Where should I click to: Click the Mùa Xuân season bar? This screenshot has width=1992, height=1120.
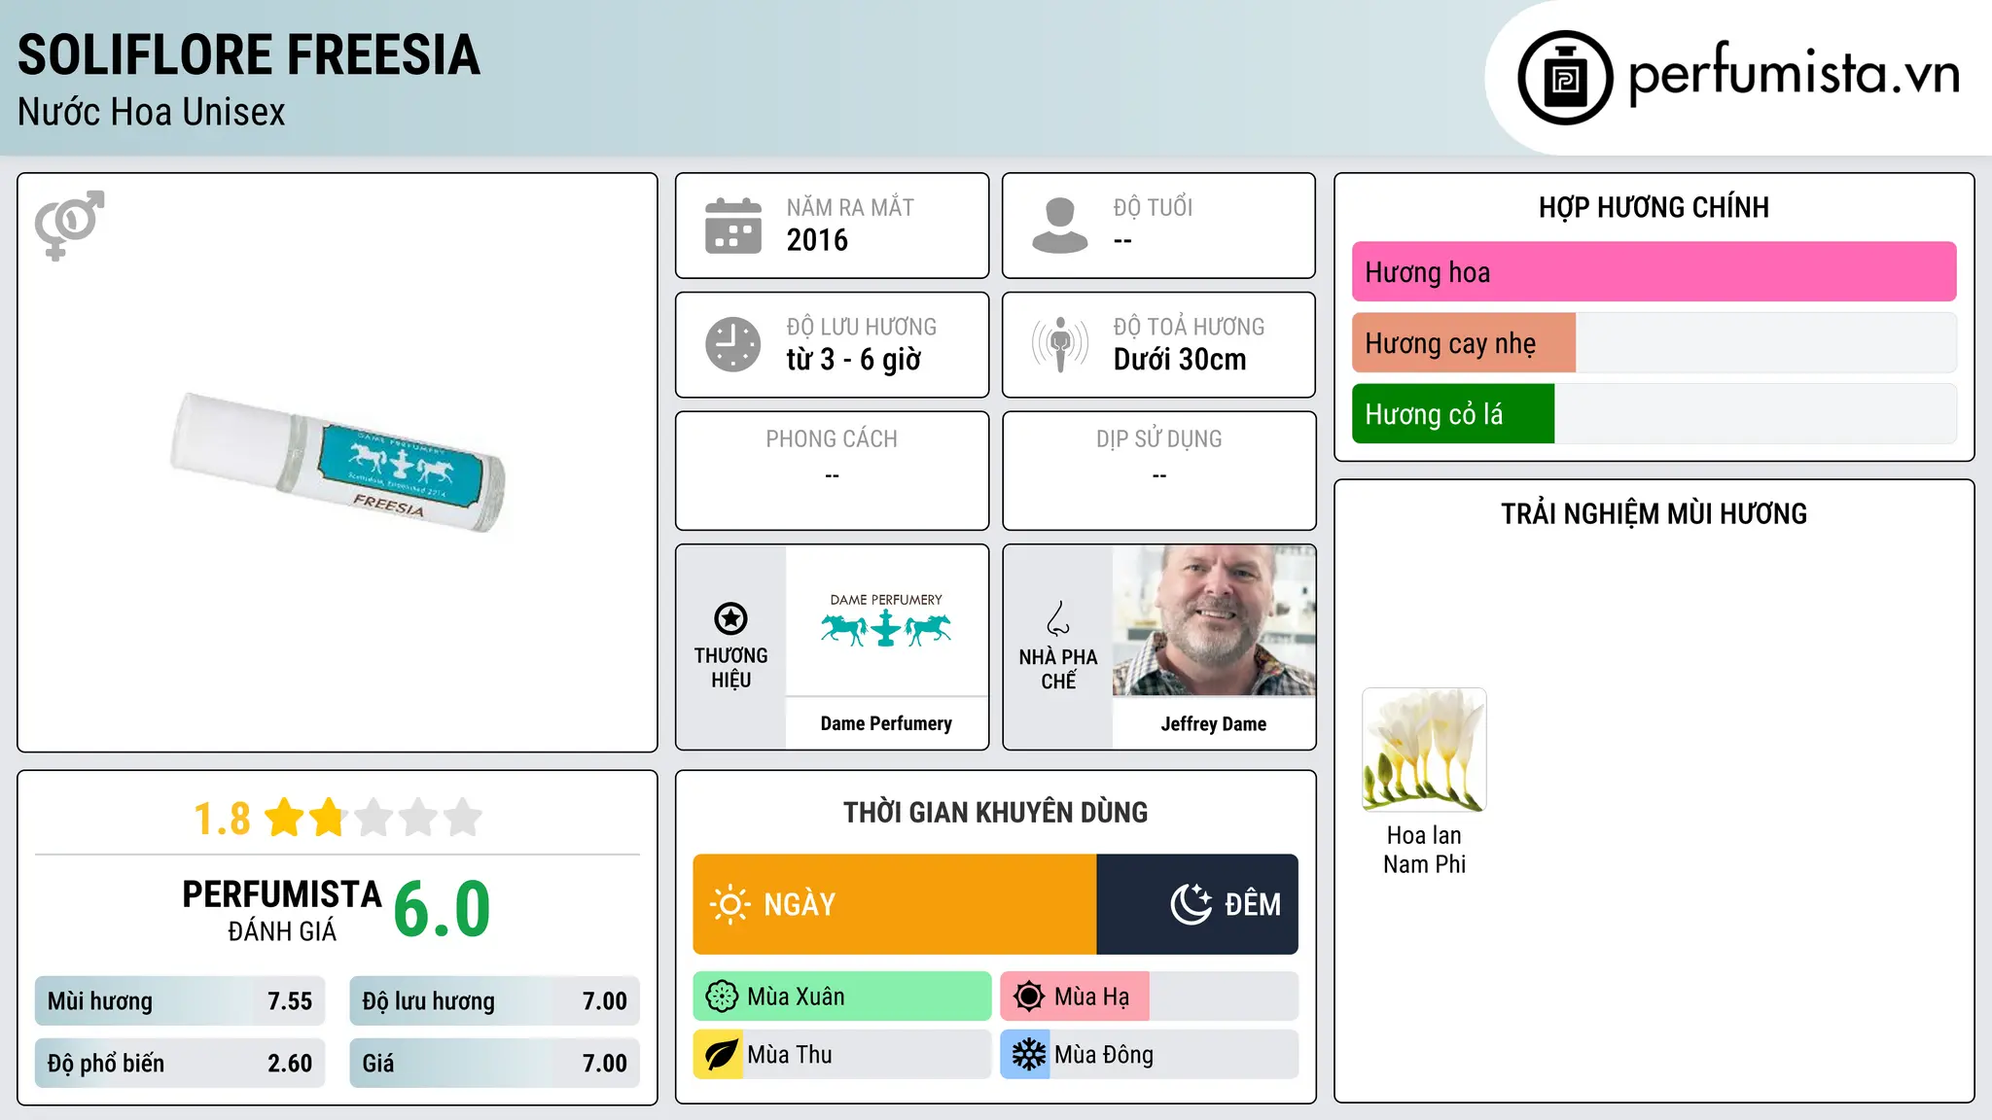[x=842, y=997]
